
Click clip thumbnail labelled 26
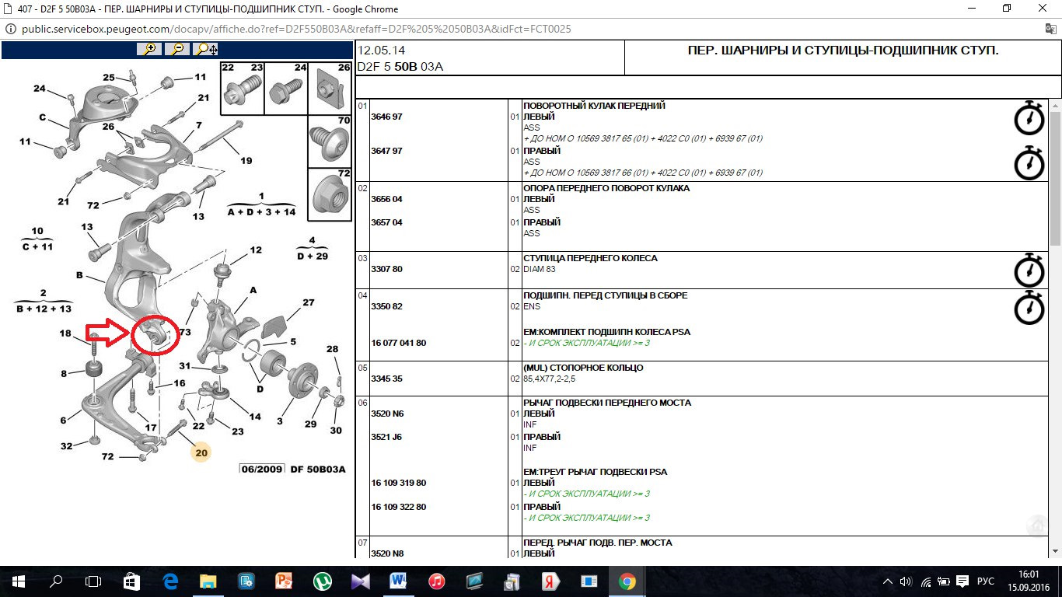coord(330,89)
